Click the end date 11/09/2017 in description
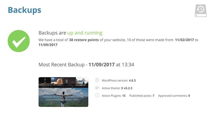Viewport: 209px width, 120px height. (48, 45)
